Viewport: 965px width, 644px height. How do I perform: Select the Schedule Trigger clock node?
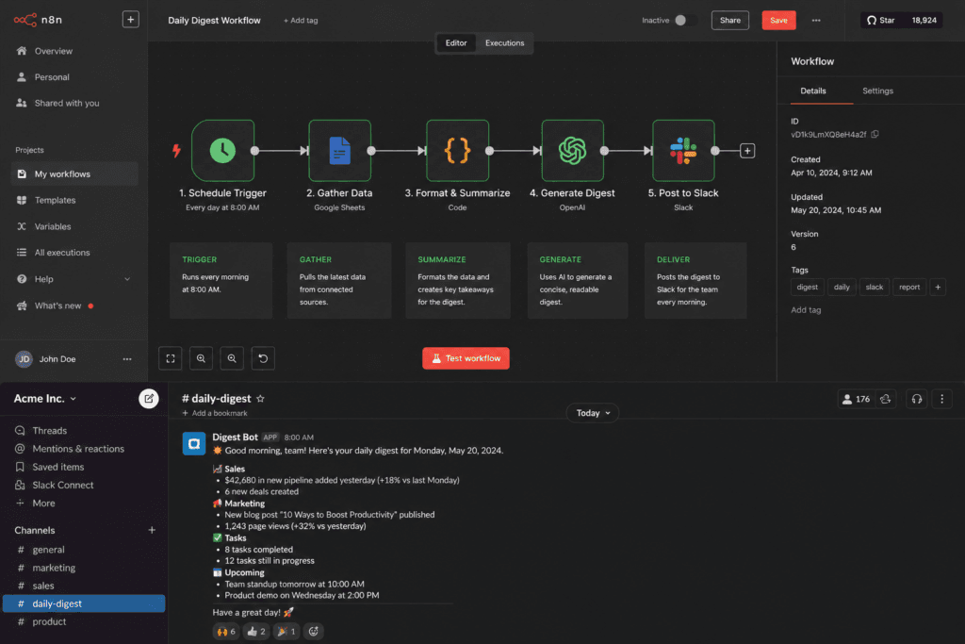click(x=222, y=151)
